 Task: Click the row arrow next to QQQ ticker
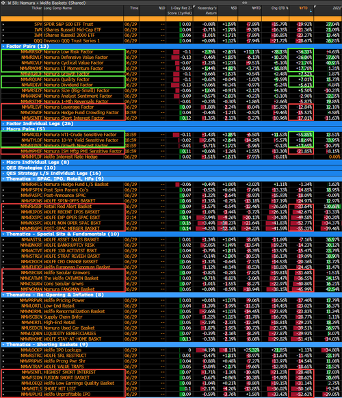[x=3, y=41]
